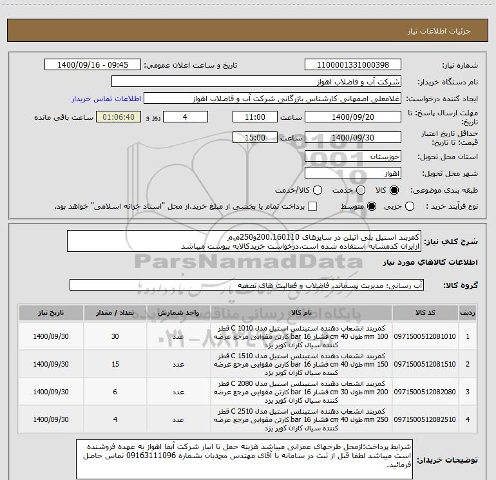Click the ردیف column header

click(x=468, y=312)
